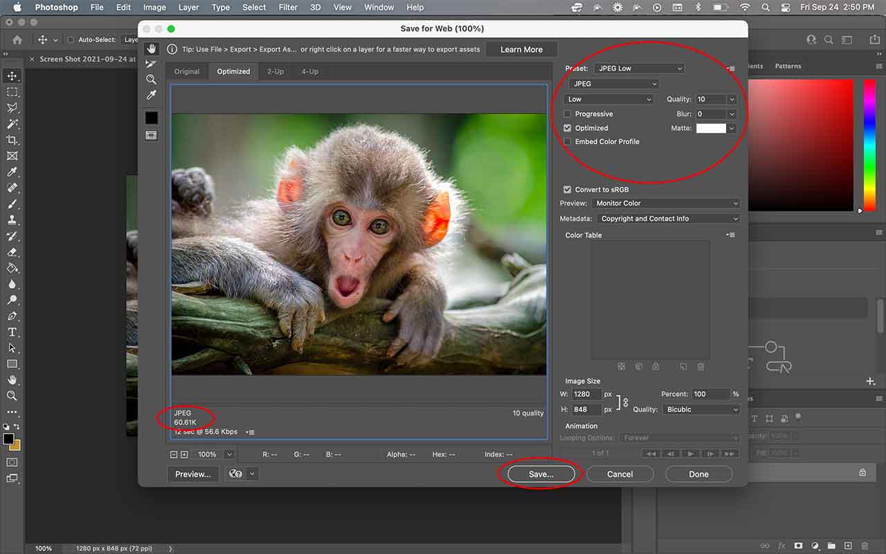The width and height of the screenshot is (886, 554).
Task: Click the Cancel button
Action: click(620, 474)
